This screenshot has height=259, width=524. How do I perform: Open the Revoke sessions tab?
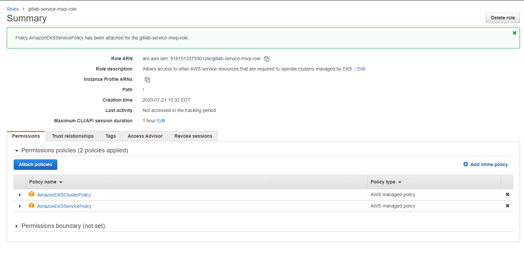pos(193,136)
